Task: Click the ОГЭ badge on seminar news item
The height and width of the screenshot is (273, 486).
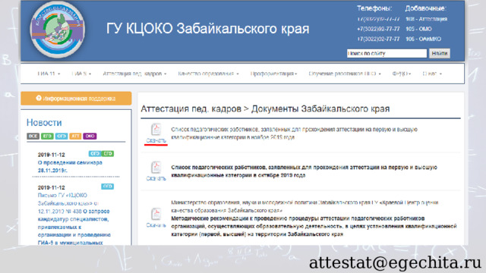Action: (x=94, y=153)
